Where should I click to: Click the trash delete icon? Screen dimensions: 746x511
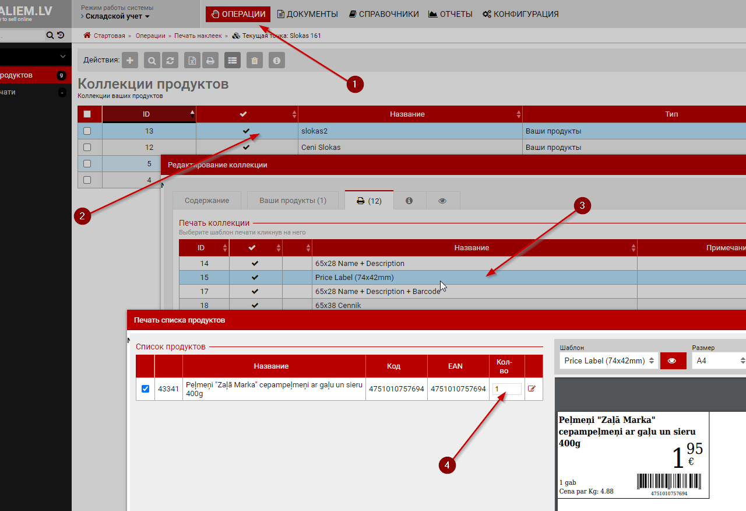(254, 60)
